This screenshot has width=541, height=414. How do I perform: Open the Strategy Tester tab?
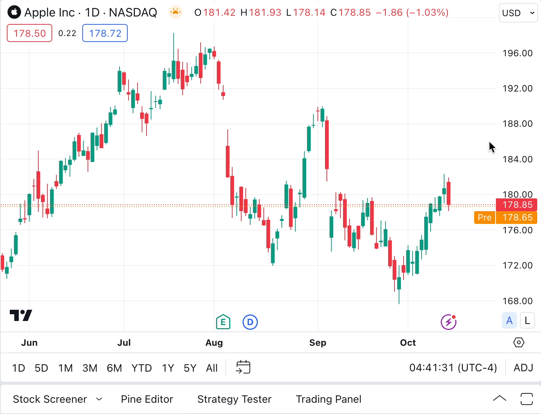[234, 399]
